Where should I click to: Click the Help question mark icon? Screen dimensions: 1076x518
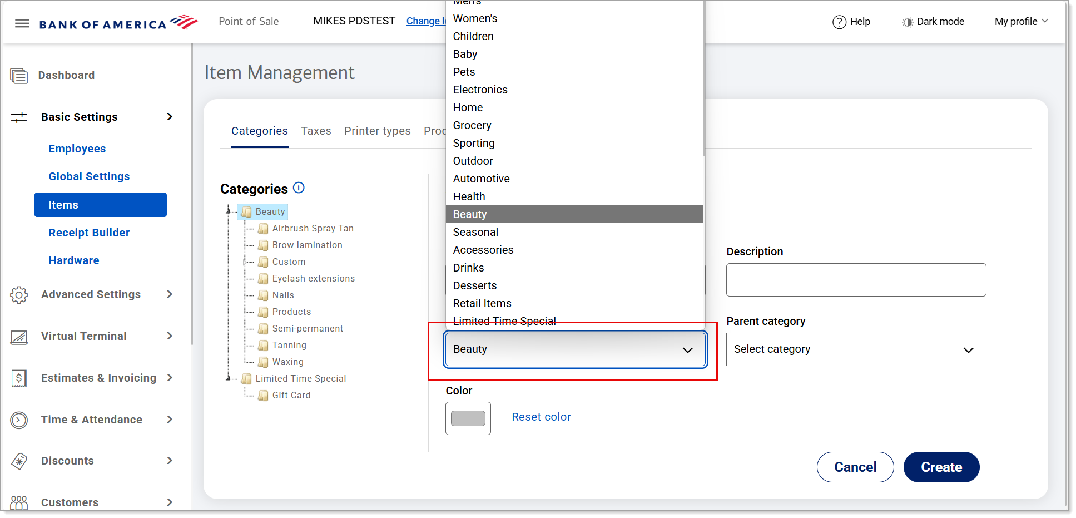[839, 22]
